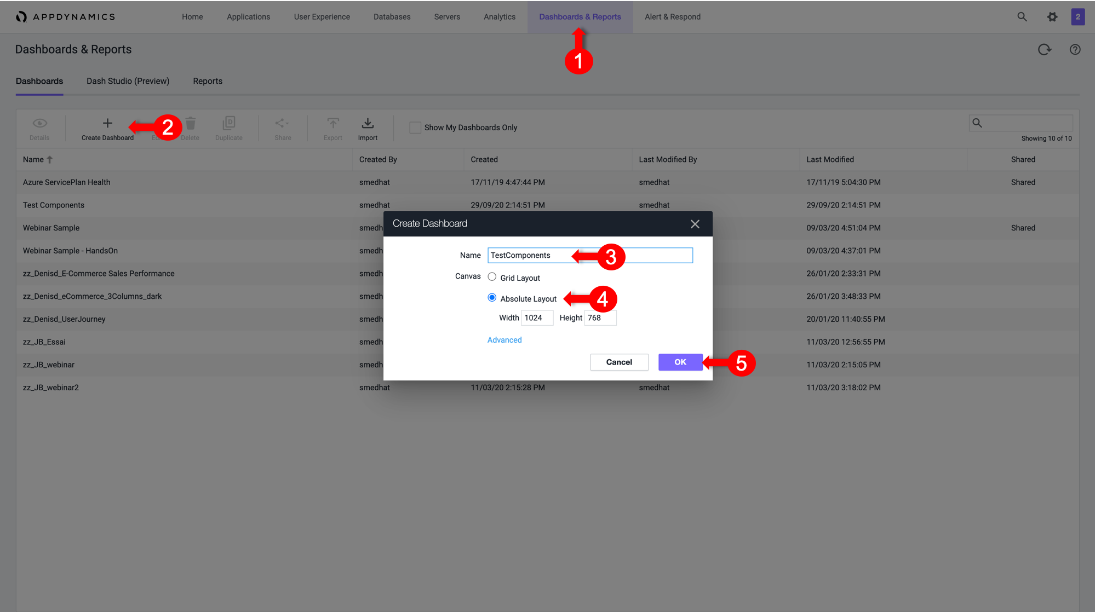The width and height of the screenshot is (1095, 612).
Task: Click the Export toolbar icon
Action: pos(332,123)
